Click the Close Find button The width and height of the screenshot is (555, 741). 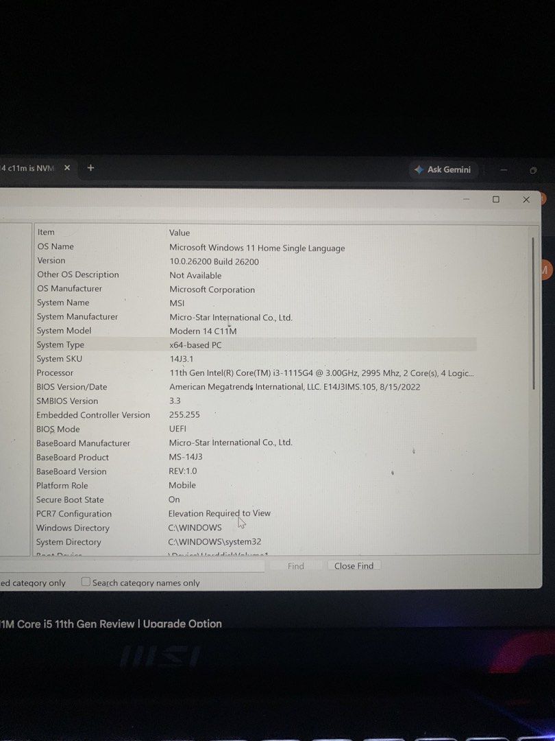(354, 565)
